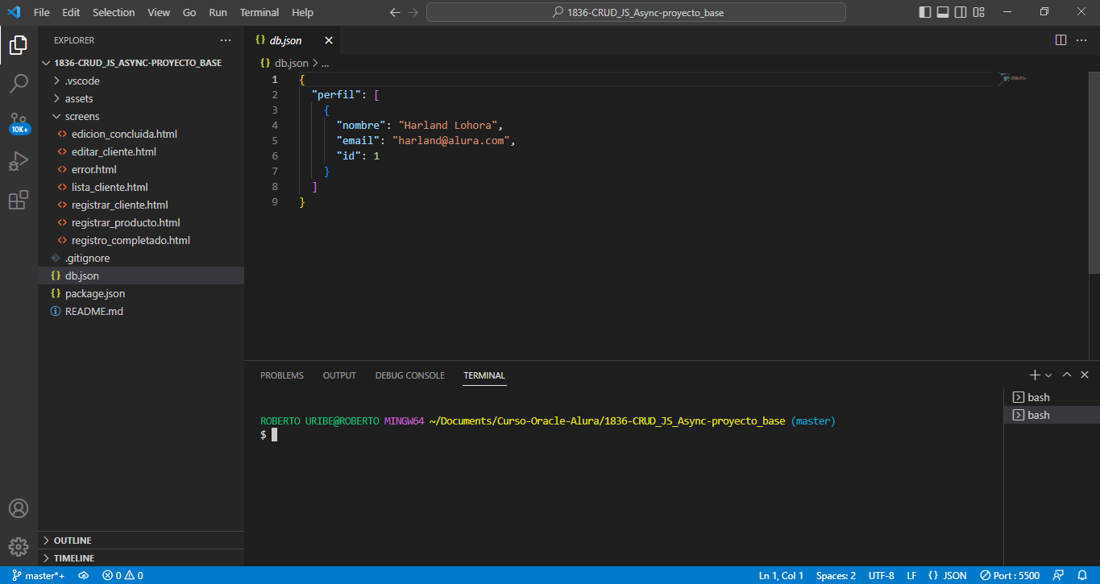The width and height of the screenshot is (1100, 584).
Task: Open the Go menu
Action: 189,12
